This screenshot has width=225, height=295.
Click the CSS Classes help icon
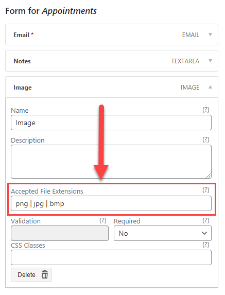click(205, 245)
